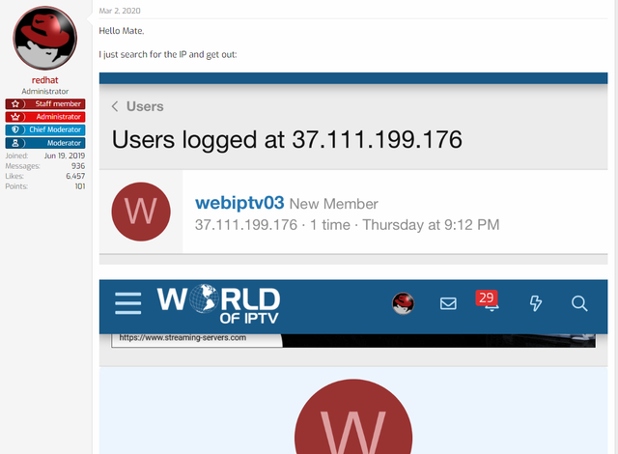Go back to the Users breadcrumb
The image size is (618, 454).
click(x=145, y=106)
